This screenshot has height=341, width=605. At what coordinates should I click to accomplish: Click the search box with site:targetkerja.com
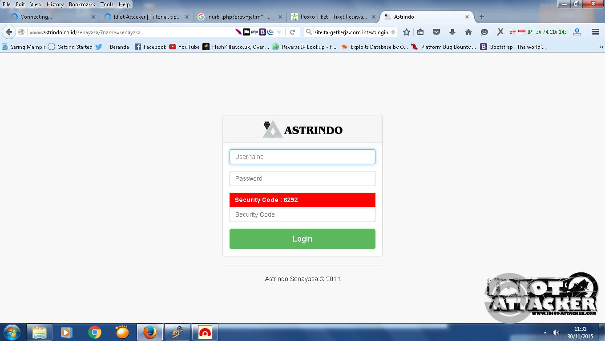[x=350, y=32]
